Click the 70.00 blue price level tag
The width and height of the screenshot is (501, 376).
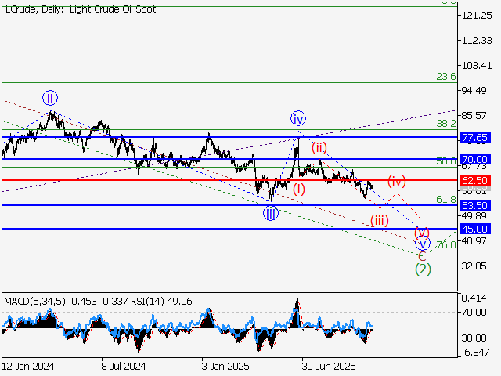tap(475, 159)
